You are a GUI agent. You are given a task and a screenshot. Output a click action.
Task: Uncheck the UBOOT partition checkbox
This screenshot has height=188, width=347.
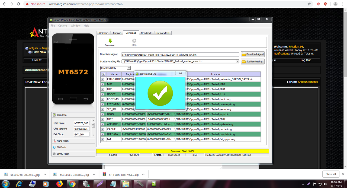coord(102,94)
